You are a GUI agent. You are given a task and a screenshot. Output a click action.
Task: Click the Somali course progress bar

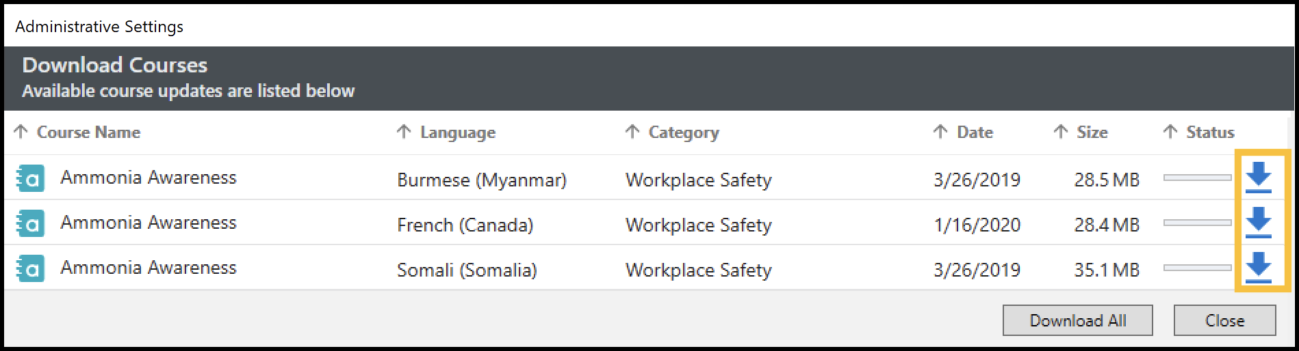coord(1197,268)
